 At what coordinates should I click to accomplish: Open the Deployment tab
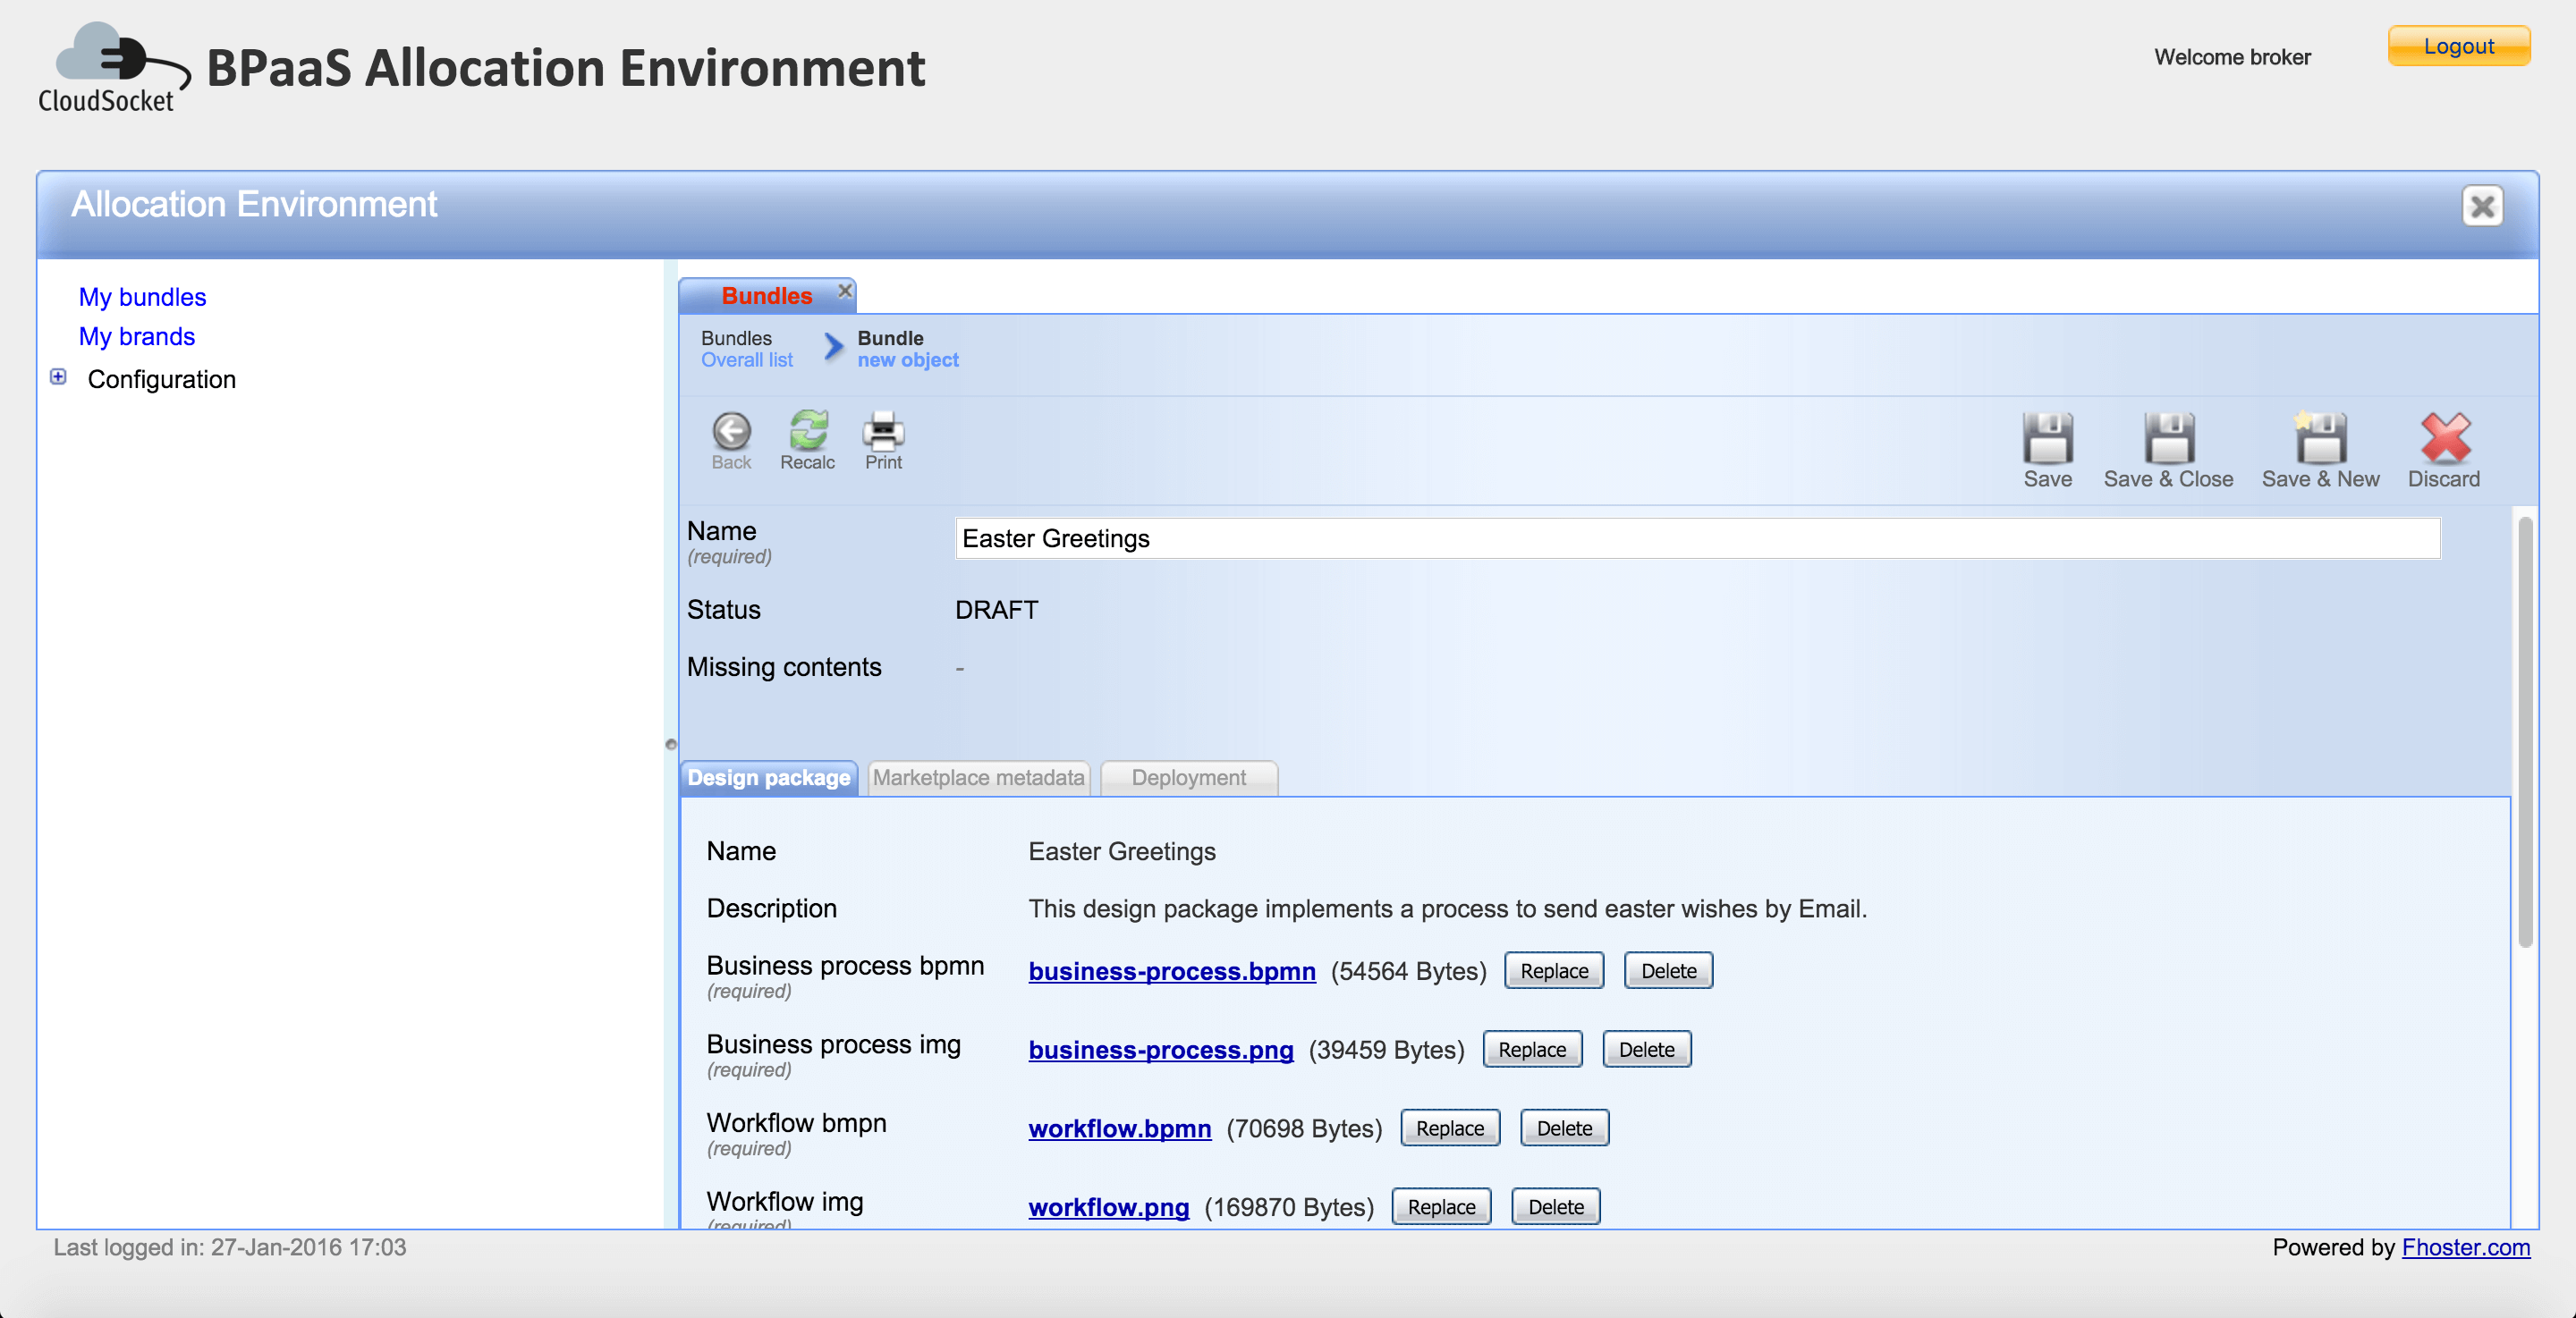[1188, 778]
